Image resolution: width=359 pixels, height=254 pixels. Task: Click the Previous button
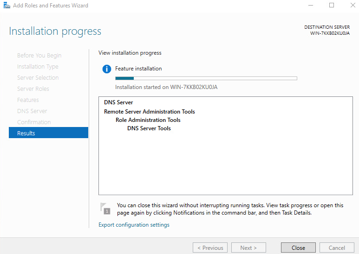click(210, 248)
